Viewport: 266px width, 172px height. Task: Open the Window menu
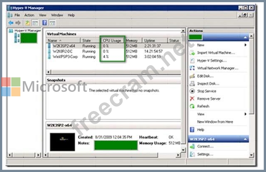pos(57,15)
